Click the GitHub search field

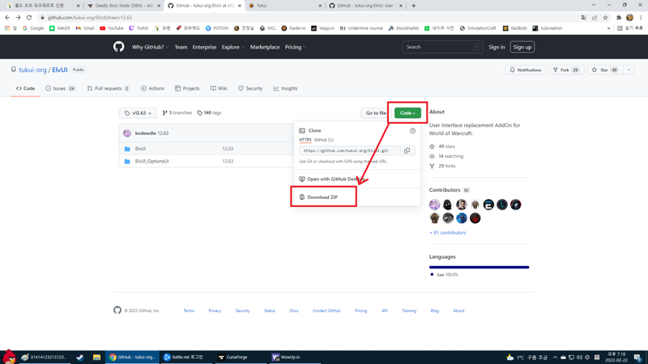(442, 47)
